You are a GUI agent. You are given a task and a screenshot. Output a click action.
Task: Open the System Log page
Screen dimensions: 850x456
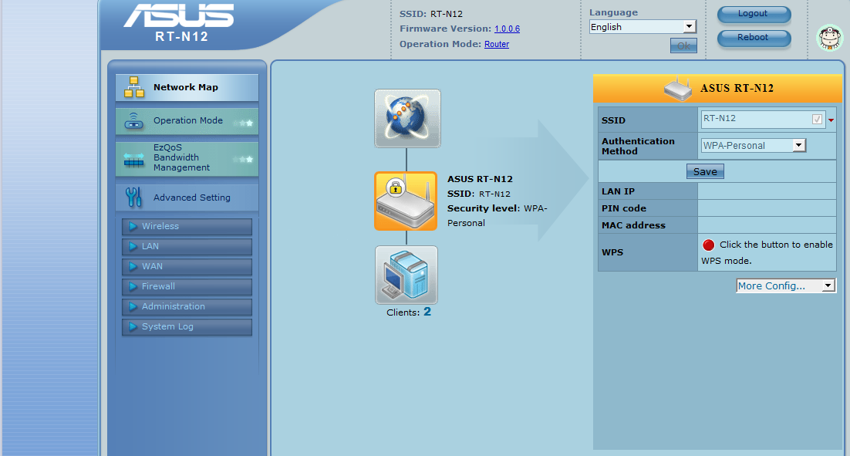(187, 326)
